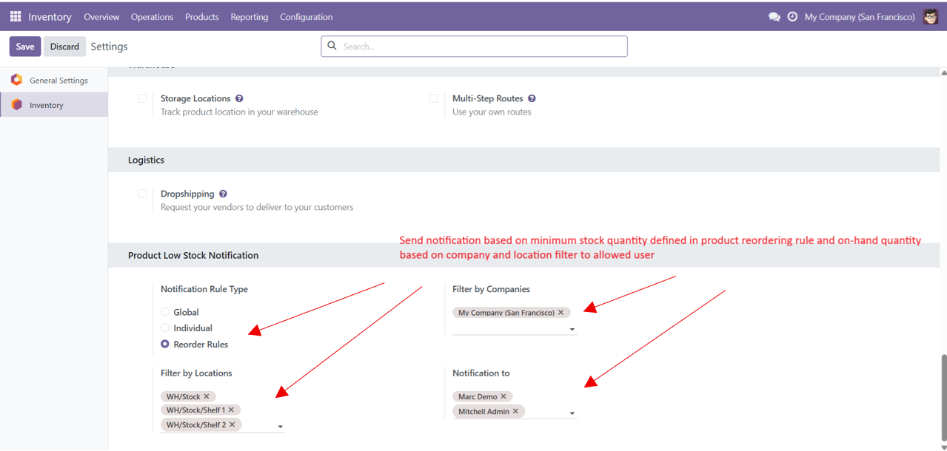Click the user avatar in top bar
This screenshot has width=947, height=451.
point(931,16)
